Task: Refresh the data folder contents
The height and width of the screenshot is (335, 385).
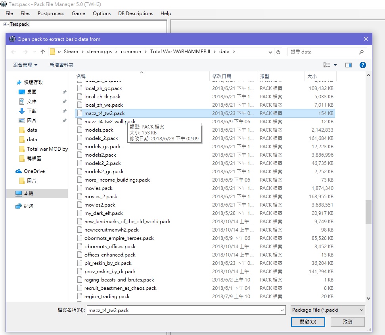Action: coord(279,51)
